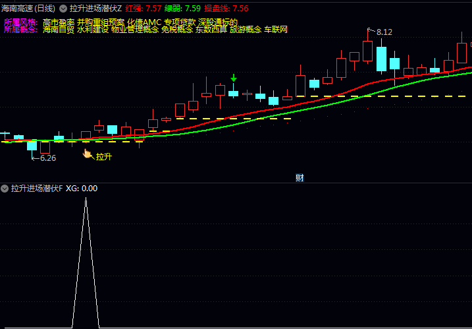Click the 所属概念 label
This screenshot has width=472, height=329.
(21, 30)
